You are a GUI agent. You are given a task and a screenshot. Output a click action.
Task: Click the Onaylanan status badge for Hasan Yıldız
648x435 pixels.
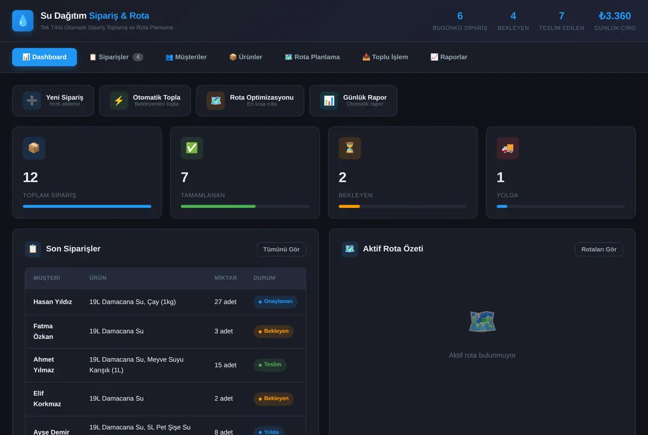pyautogui.click(x=275, y=302)
